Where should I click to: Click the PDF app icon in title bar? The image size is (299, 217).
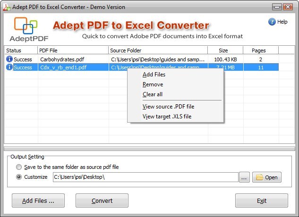click(6, 7)
